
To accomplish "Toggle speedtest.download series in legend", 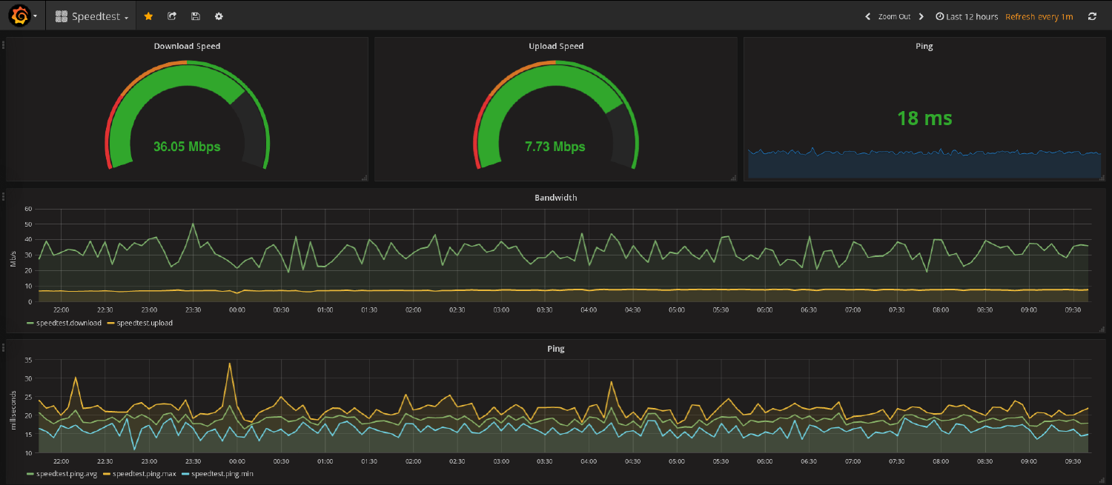I will [68, 323].
